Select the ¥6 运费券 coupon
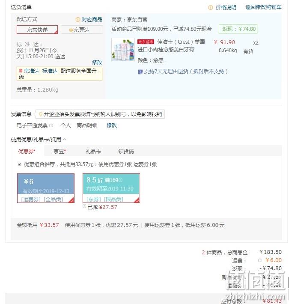This screenshot has width=289, height=304. [46, 188]
